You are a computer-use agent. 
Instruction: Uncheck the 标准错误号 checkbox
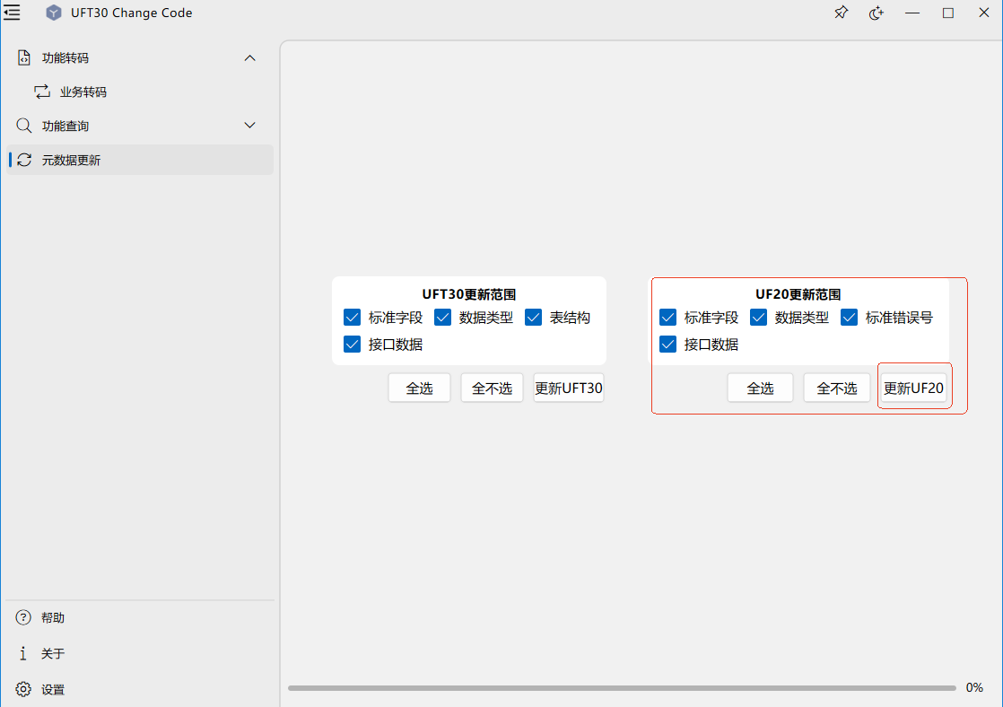850,318
